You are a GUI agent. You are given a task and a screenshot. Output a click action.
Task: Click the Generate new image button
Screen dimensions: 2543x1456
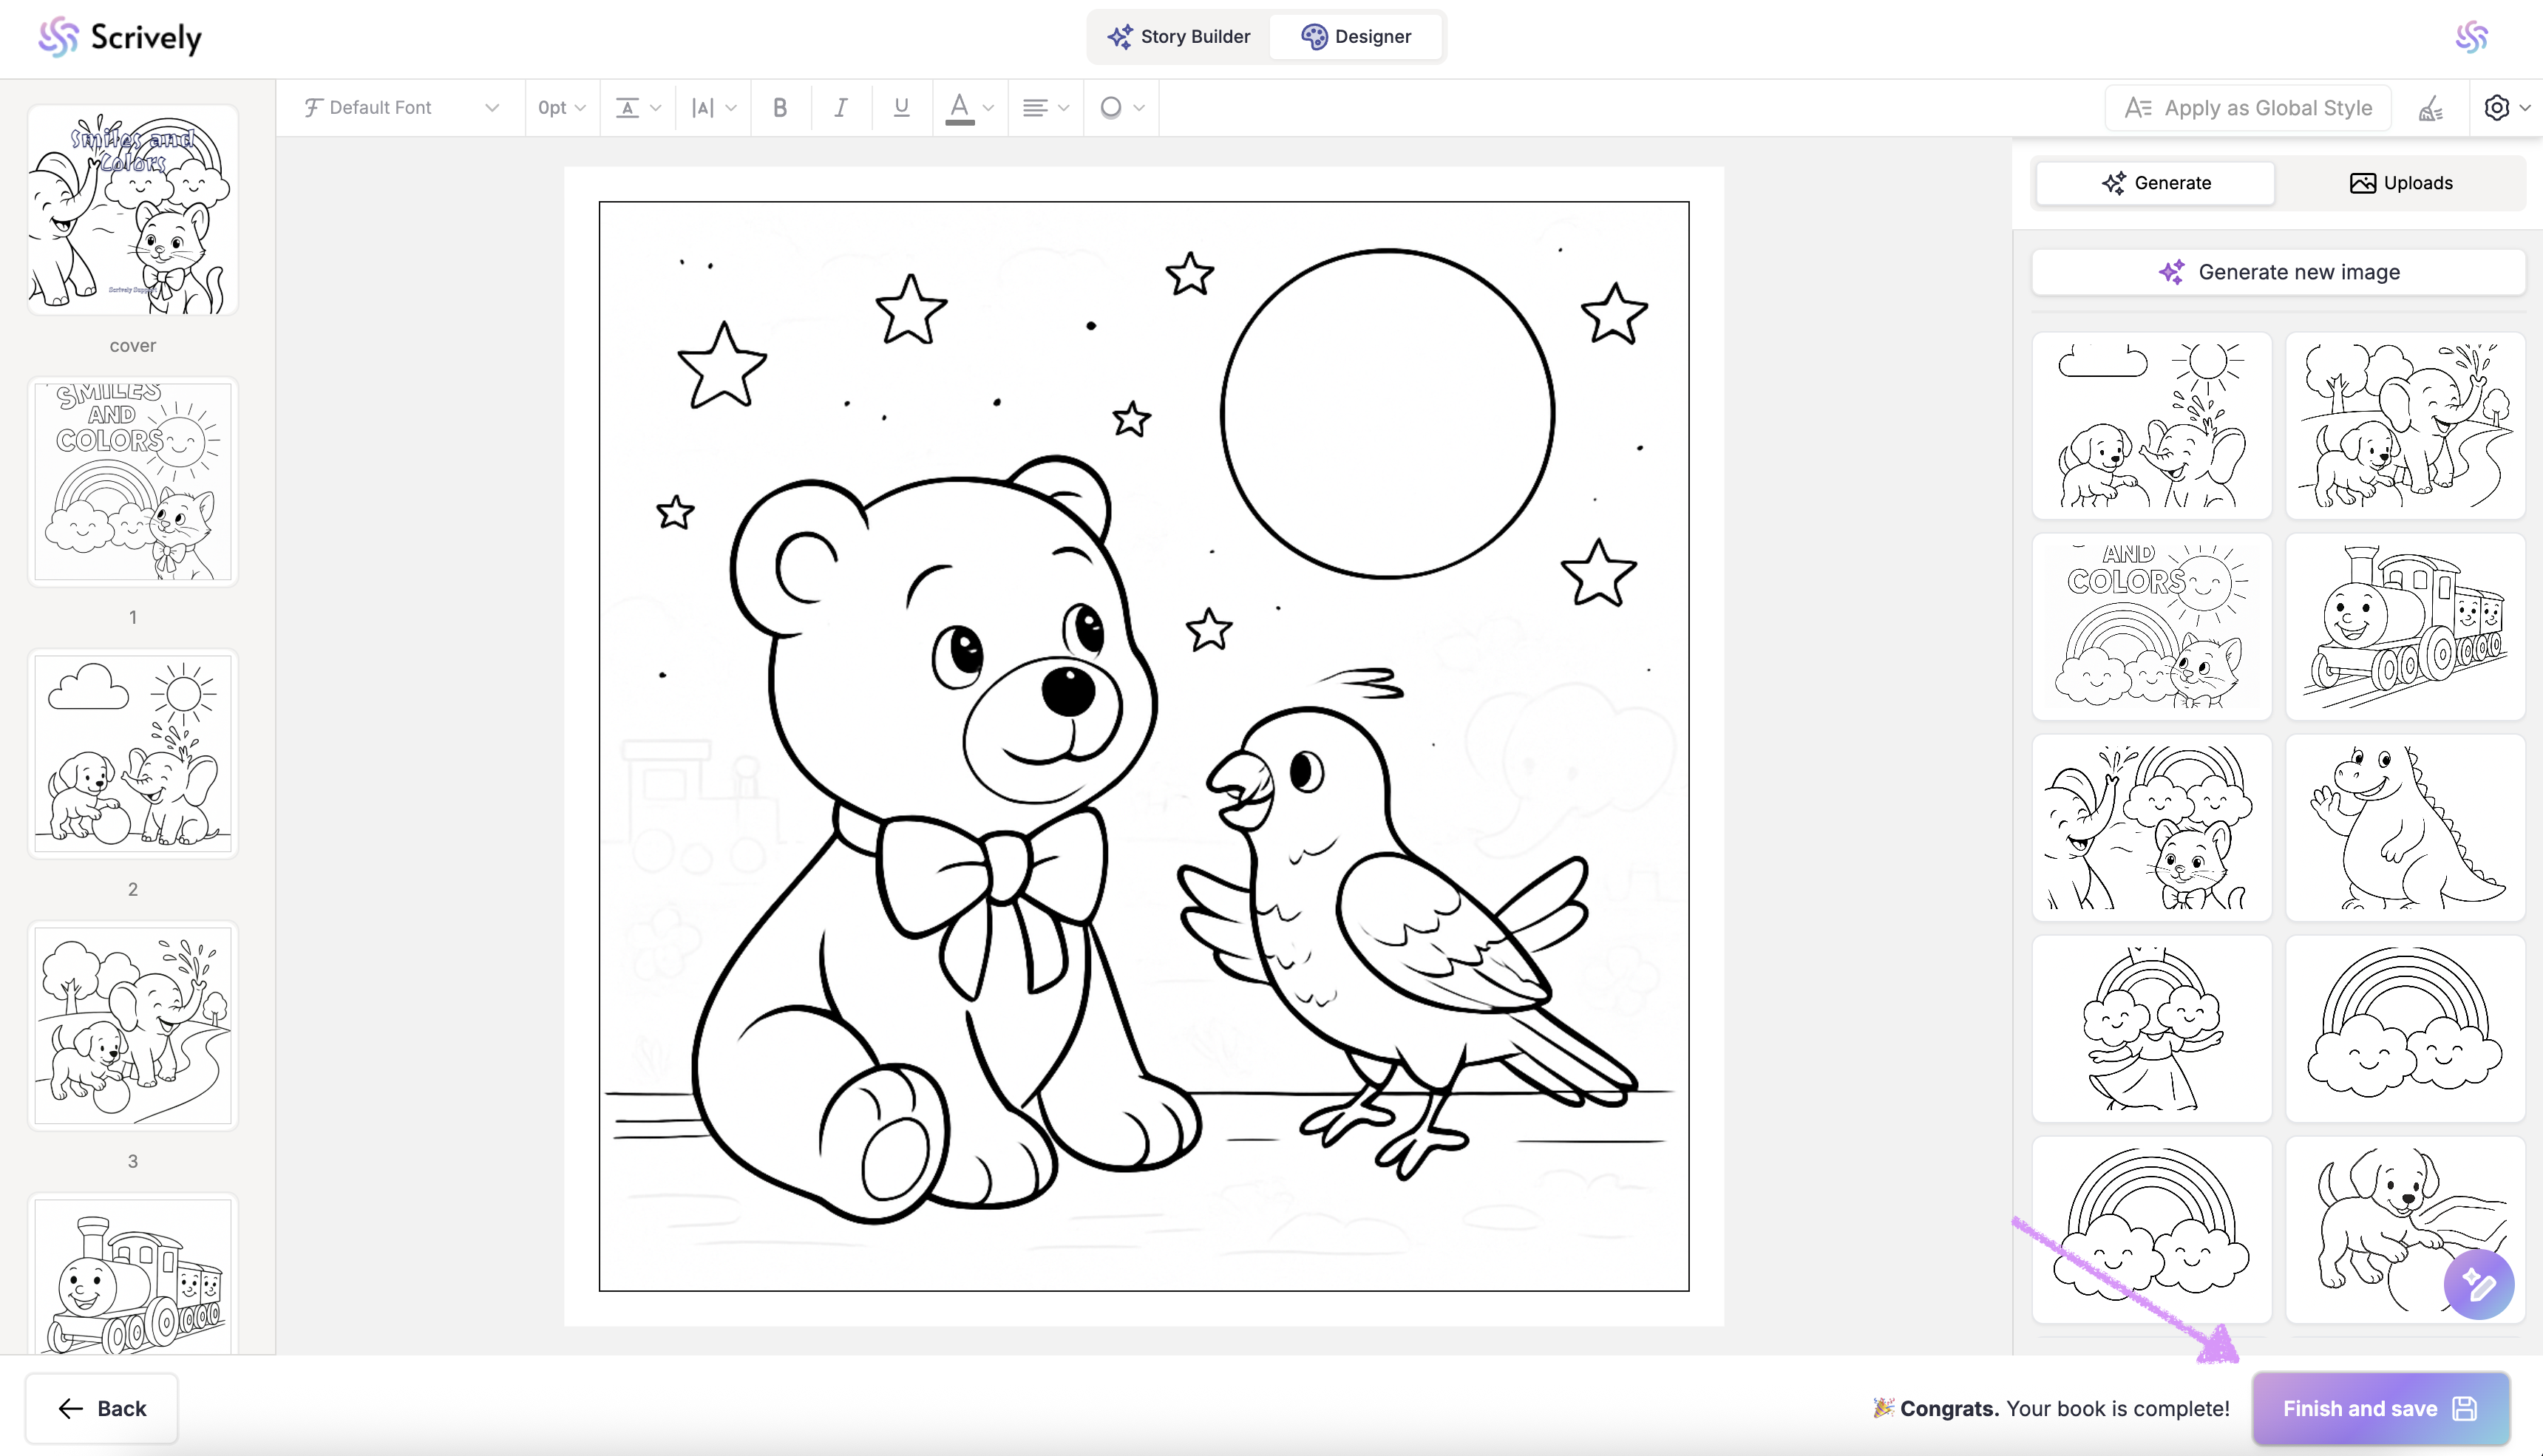click(2278, 272)
